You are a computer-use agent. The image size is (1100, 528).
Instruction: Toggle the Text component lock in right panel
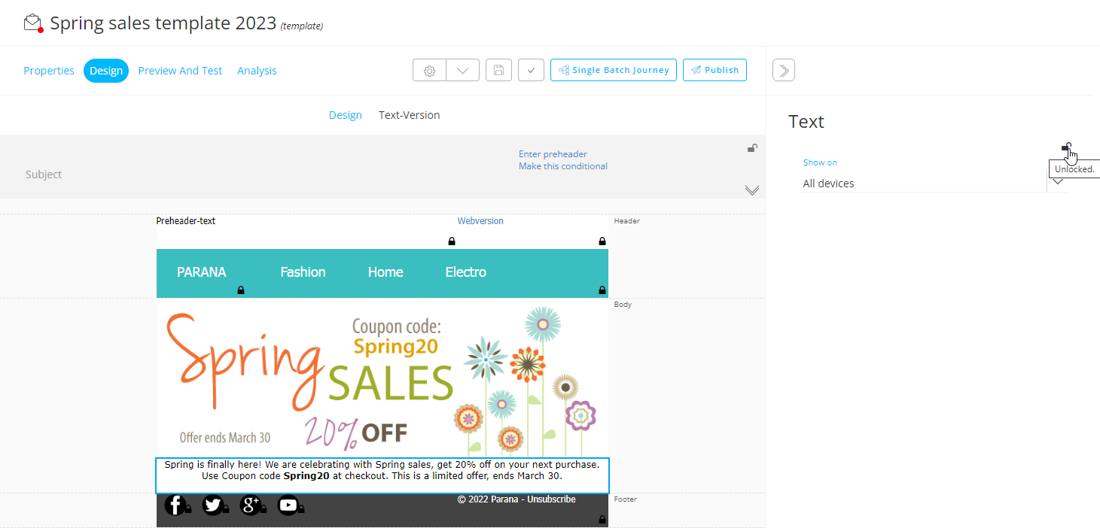pyautogui.click(x=1066, y=147)
